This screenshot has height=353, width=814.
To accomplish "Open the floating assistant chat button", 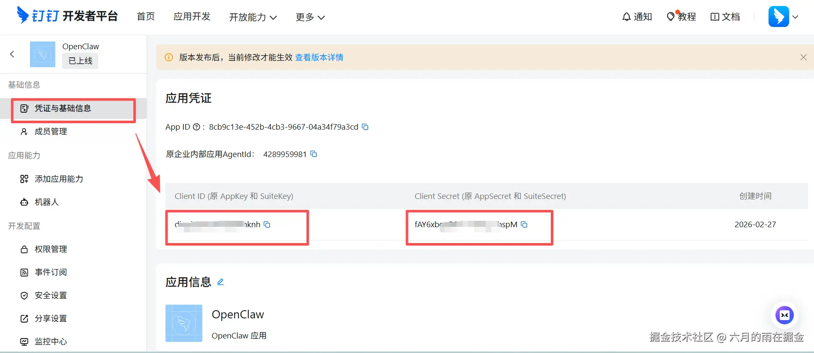I will 784,315.
